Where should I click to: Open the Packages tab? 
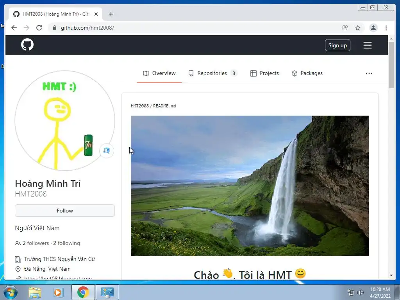pos(307,73)
